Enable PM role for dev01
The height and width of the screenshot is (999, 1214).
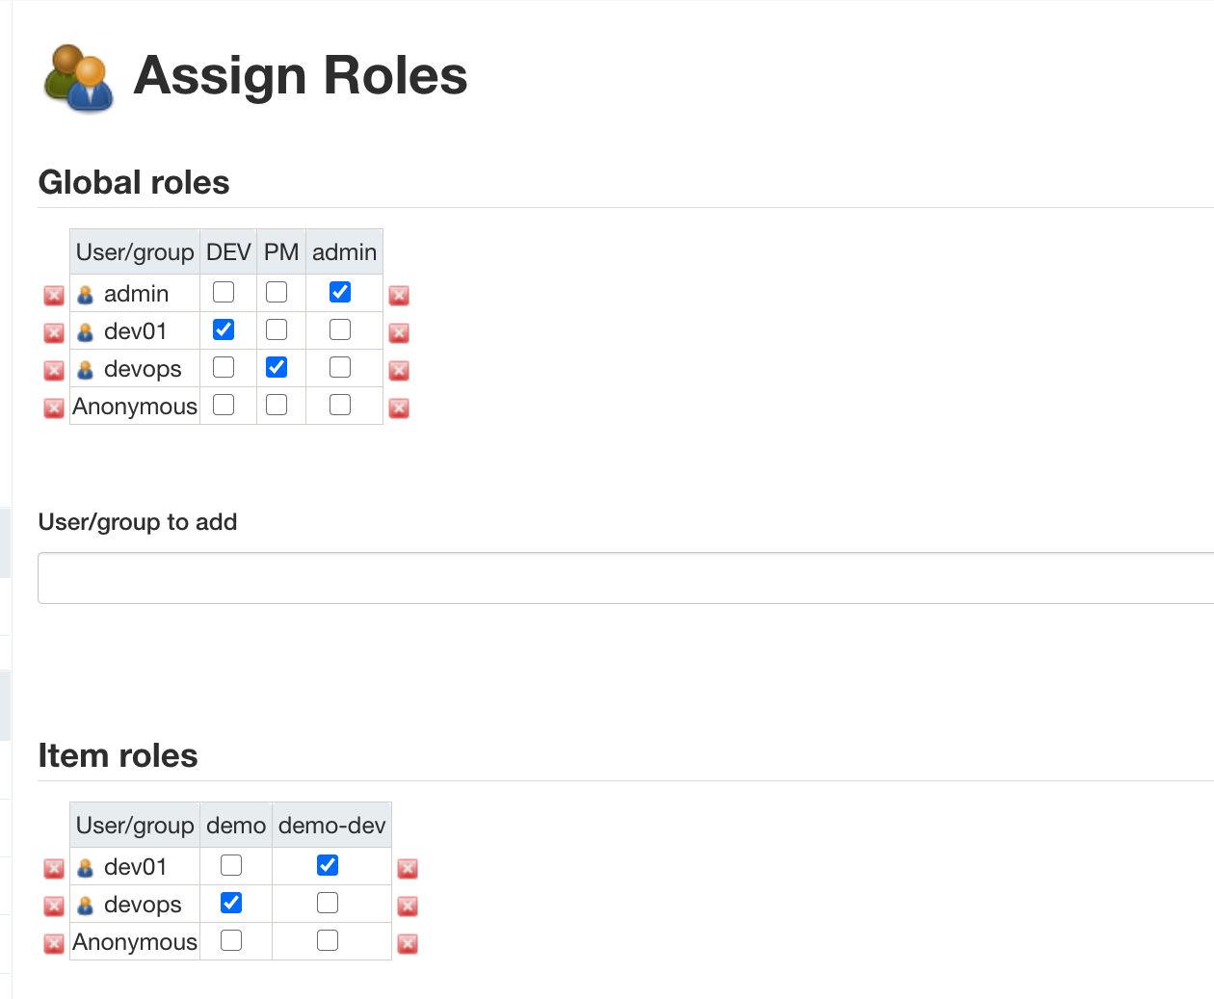pos(277,329)
